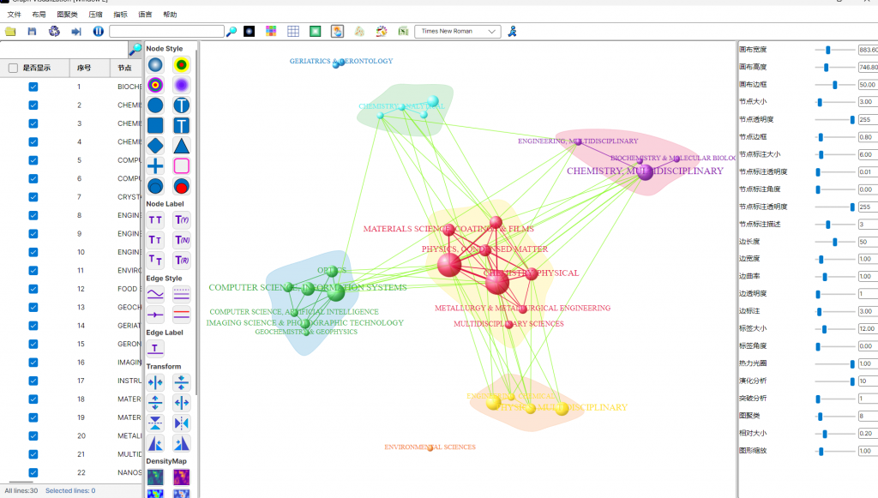Open the Times New Roman font dropdown

[x=457, y=32]
